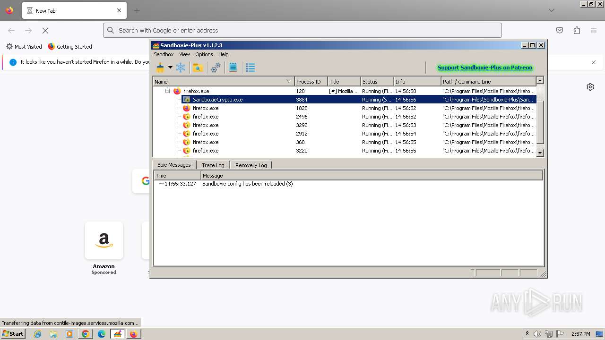605x340 pixels.
Task: Open Save to Pocket icon
Action: (560, 30)
